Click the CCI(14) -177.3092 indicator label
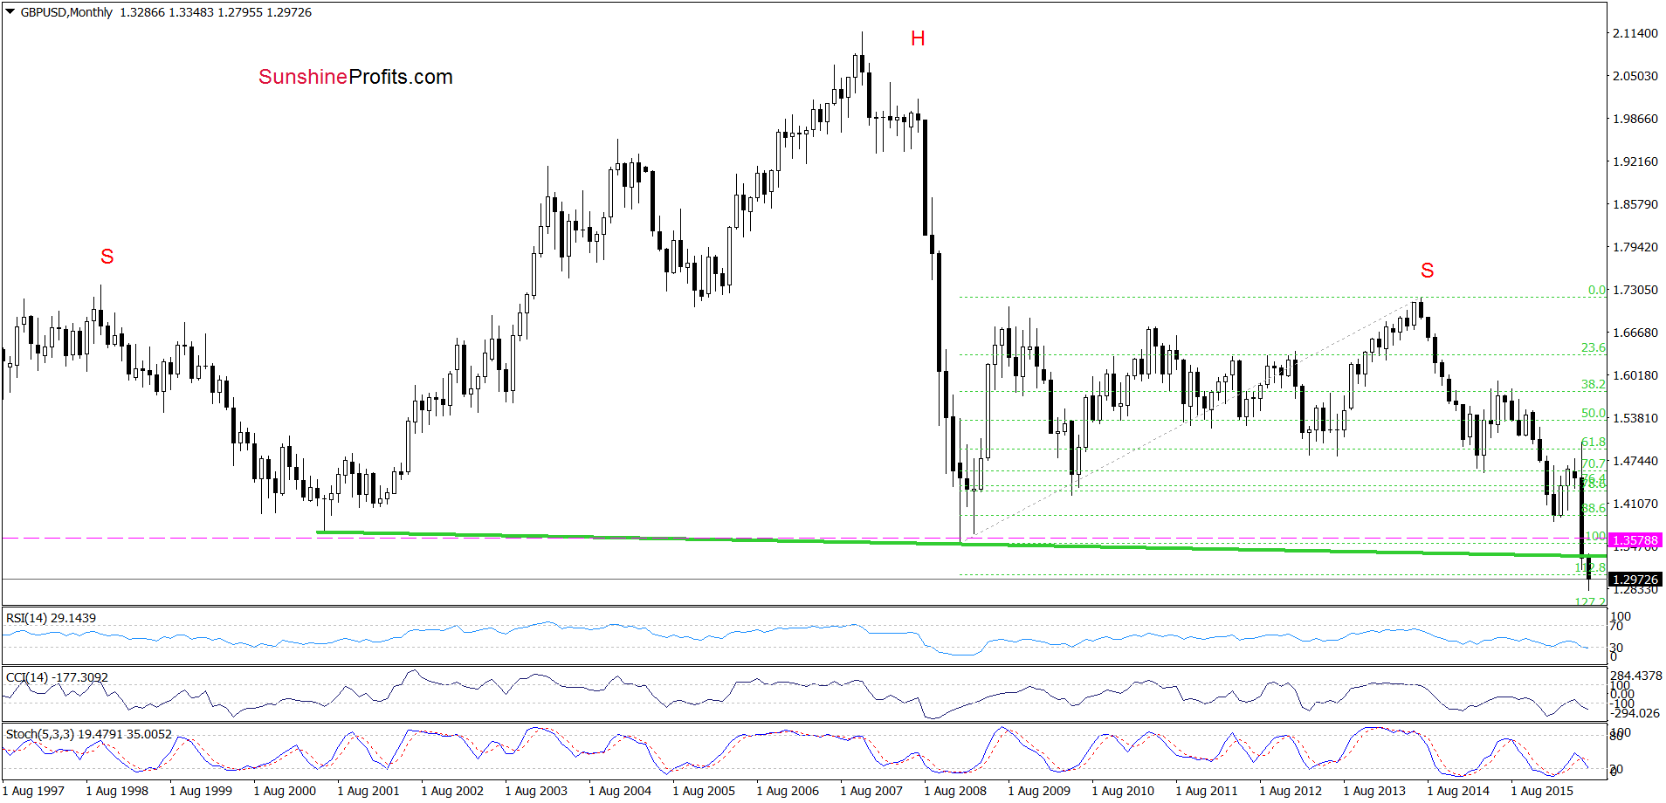 58,677
